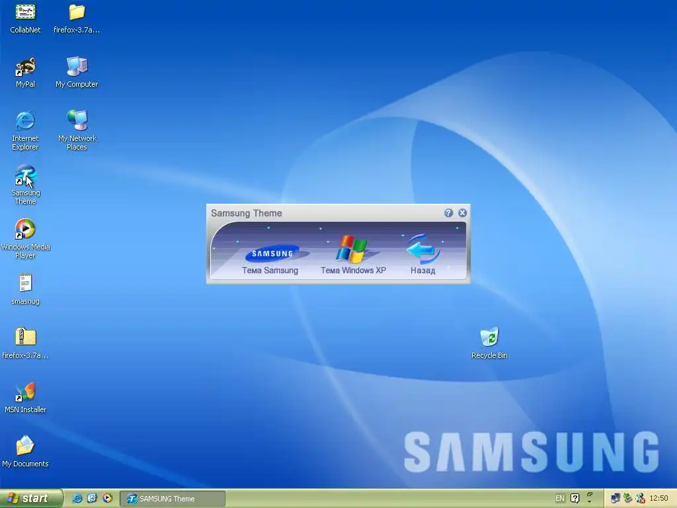Restore the language bar with its small icon
The width and height of the screenshot is (677, 508).
coord(589,494)
